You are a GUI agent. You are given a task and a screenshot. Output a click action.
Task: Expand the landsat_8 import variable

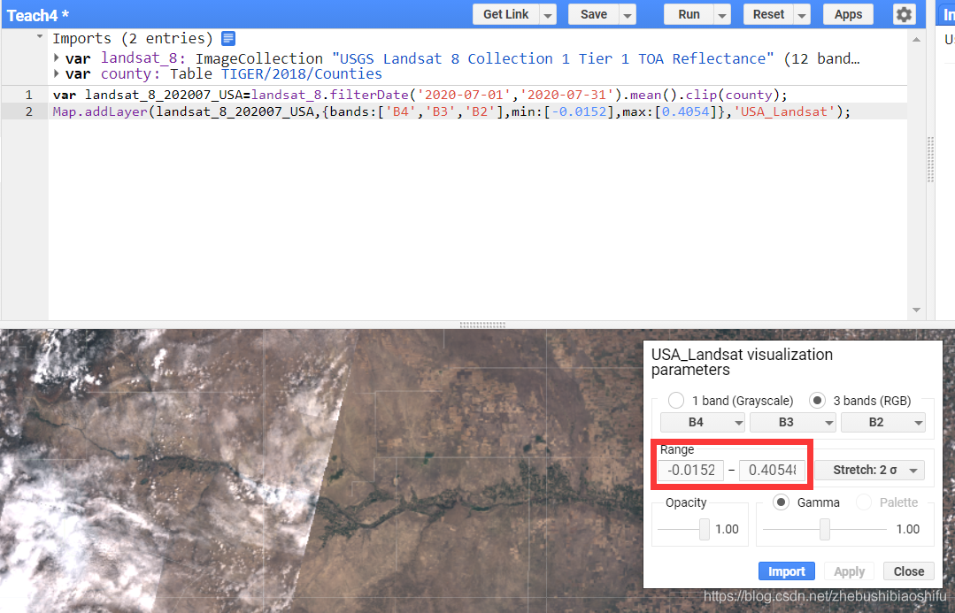(58, 58)
